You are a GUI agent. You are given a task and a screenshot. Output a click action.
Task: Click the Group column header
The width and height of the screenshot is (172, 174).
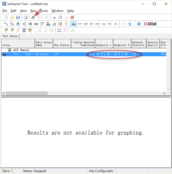[x=18, y=43]
